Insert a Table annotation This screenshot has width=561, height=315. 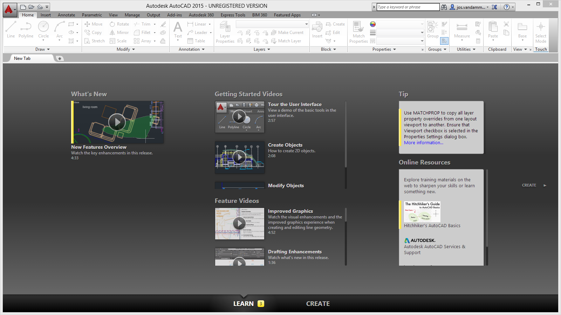pyautogui.click(x=196, y=41)
